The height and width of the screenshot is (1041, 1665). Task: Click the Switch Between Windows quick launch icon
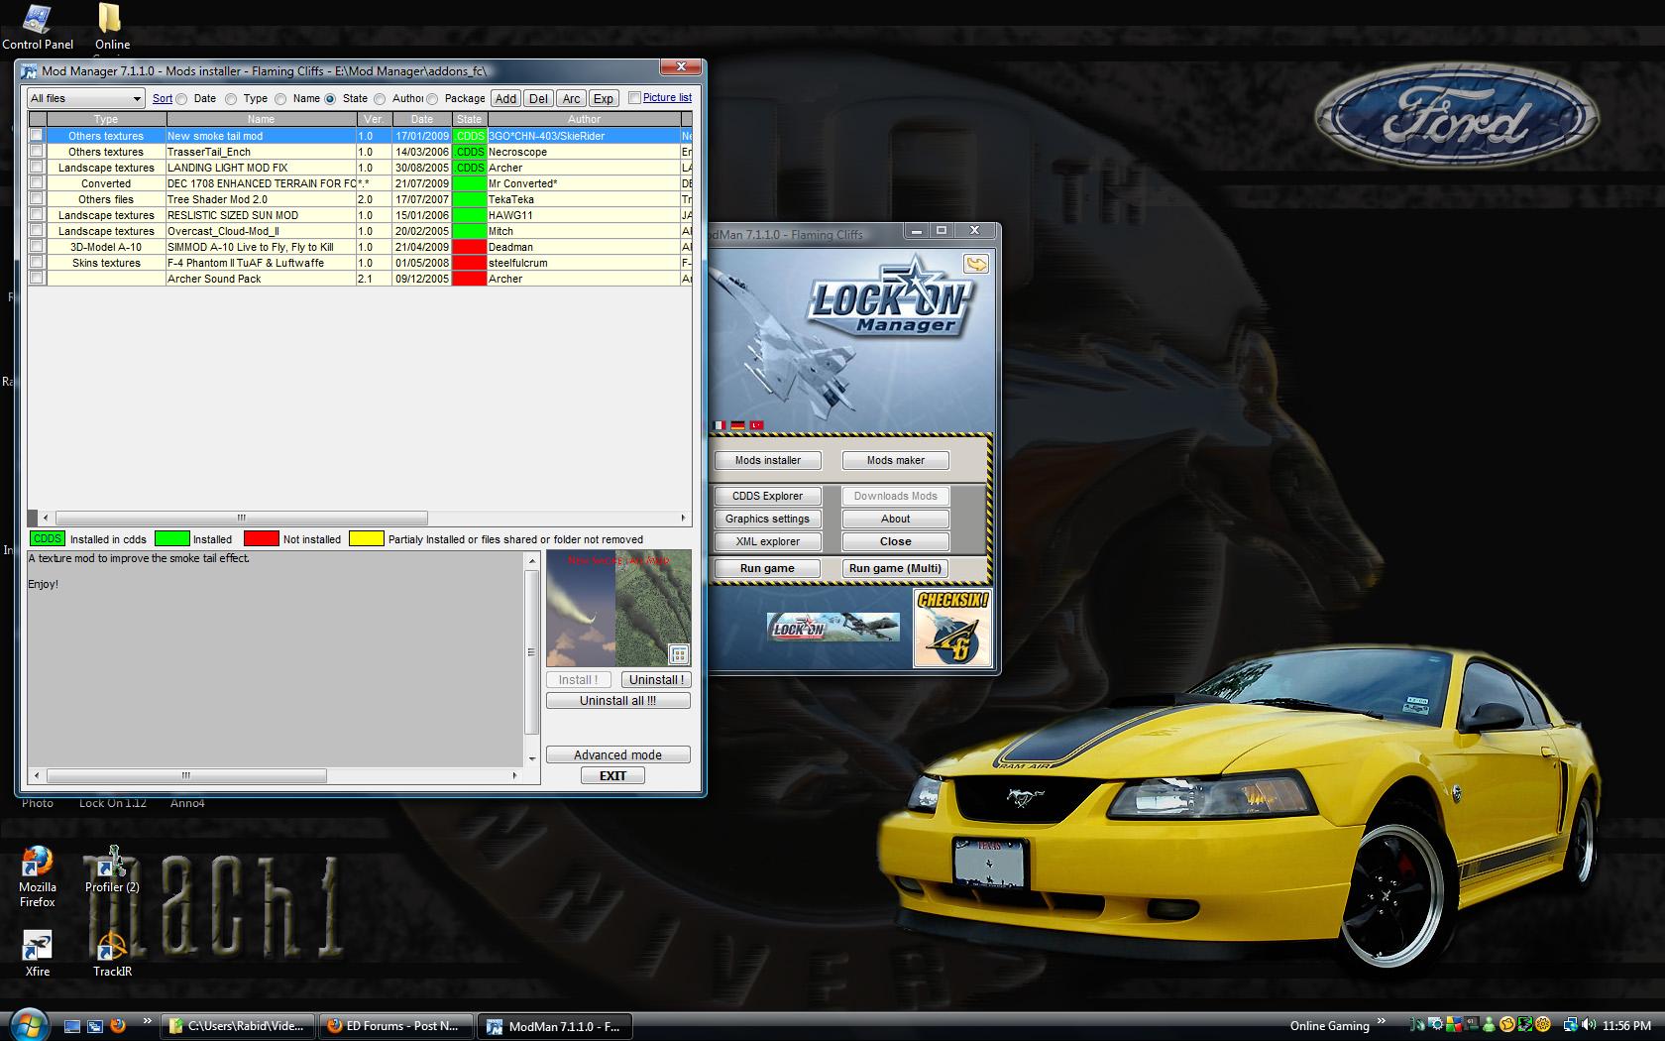95,1026
